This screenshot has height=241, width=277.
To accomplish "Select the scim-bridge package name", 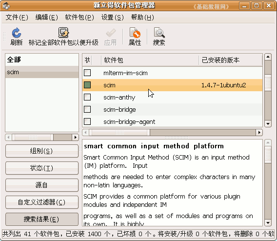I will [x=119, y=110].
